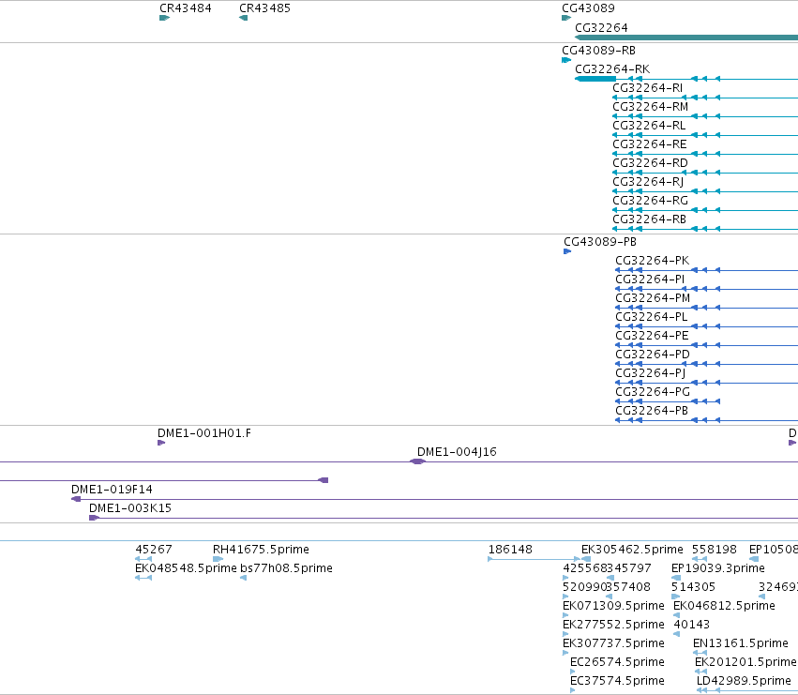Click EST EP19039.3prime
798x695 pixels.
tap(676, 578)
